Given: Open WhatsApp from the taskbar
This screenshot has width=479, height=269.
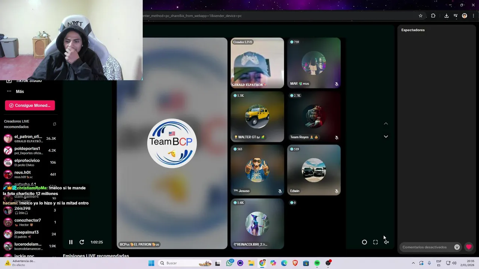Looking at the screenshot, I should (x=229, y=263).
